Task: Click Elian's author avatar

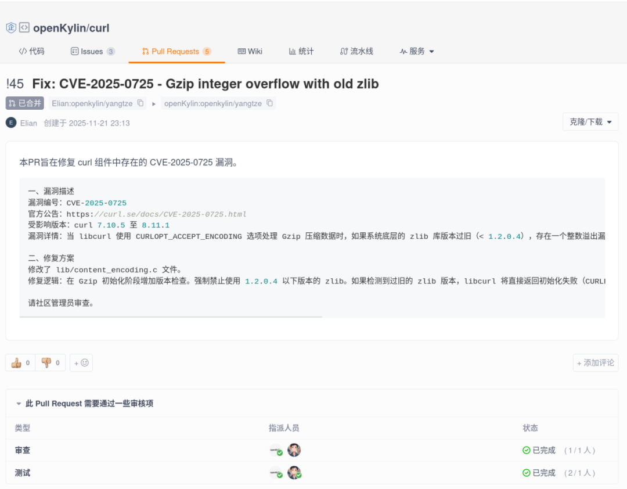Action: pyautogui.click(x=11, y=123)
